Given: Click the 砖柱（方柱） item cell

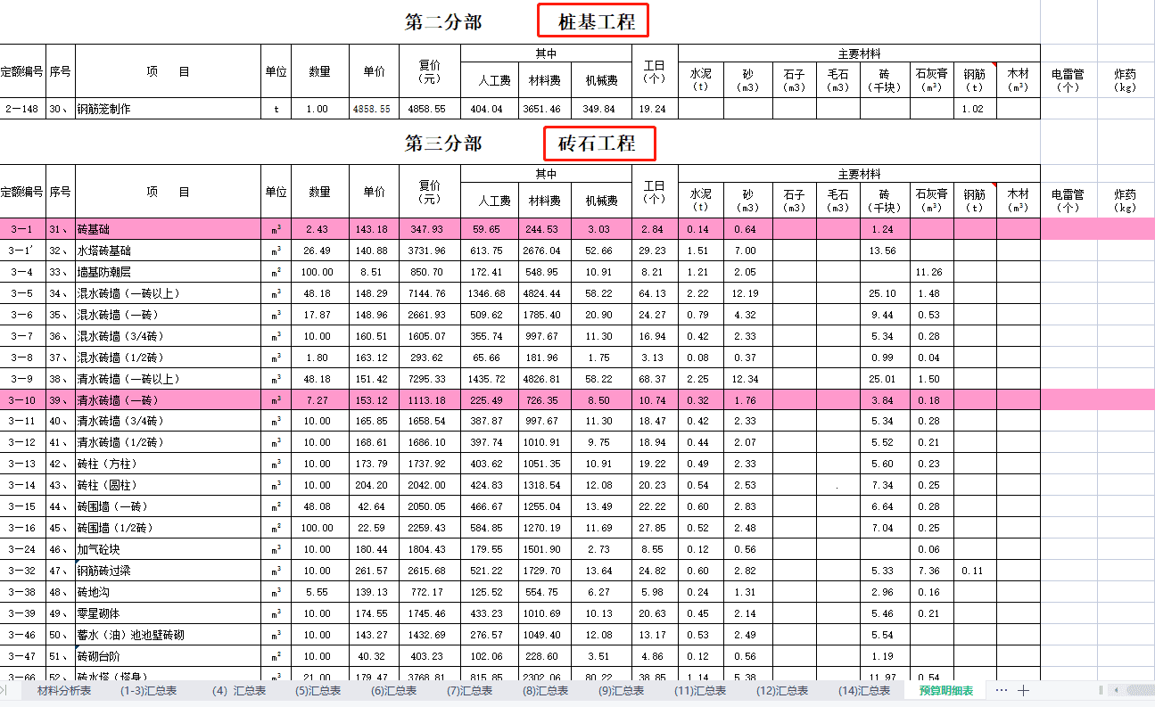Looking at the screenshot, I should click(167, 464).
